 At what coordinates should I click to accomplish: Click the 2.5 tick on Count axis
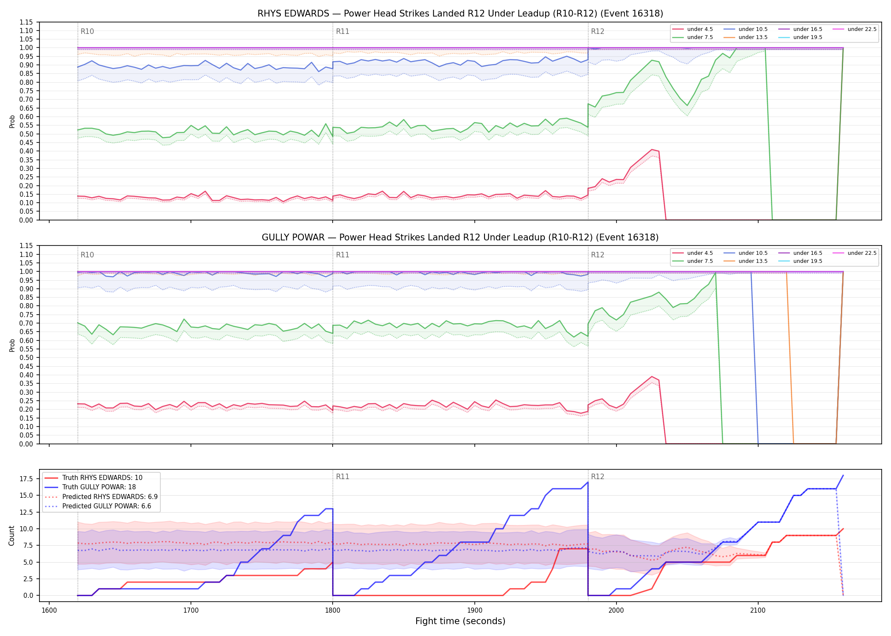click(28, 579)
